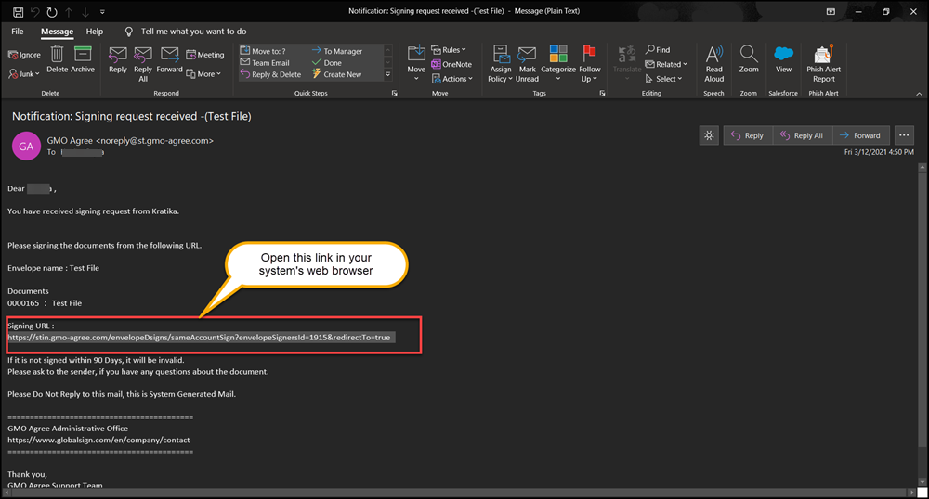Archive this message
The width and height of the screenshot is (929, 499).
click(83, 59)
